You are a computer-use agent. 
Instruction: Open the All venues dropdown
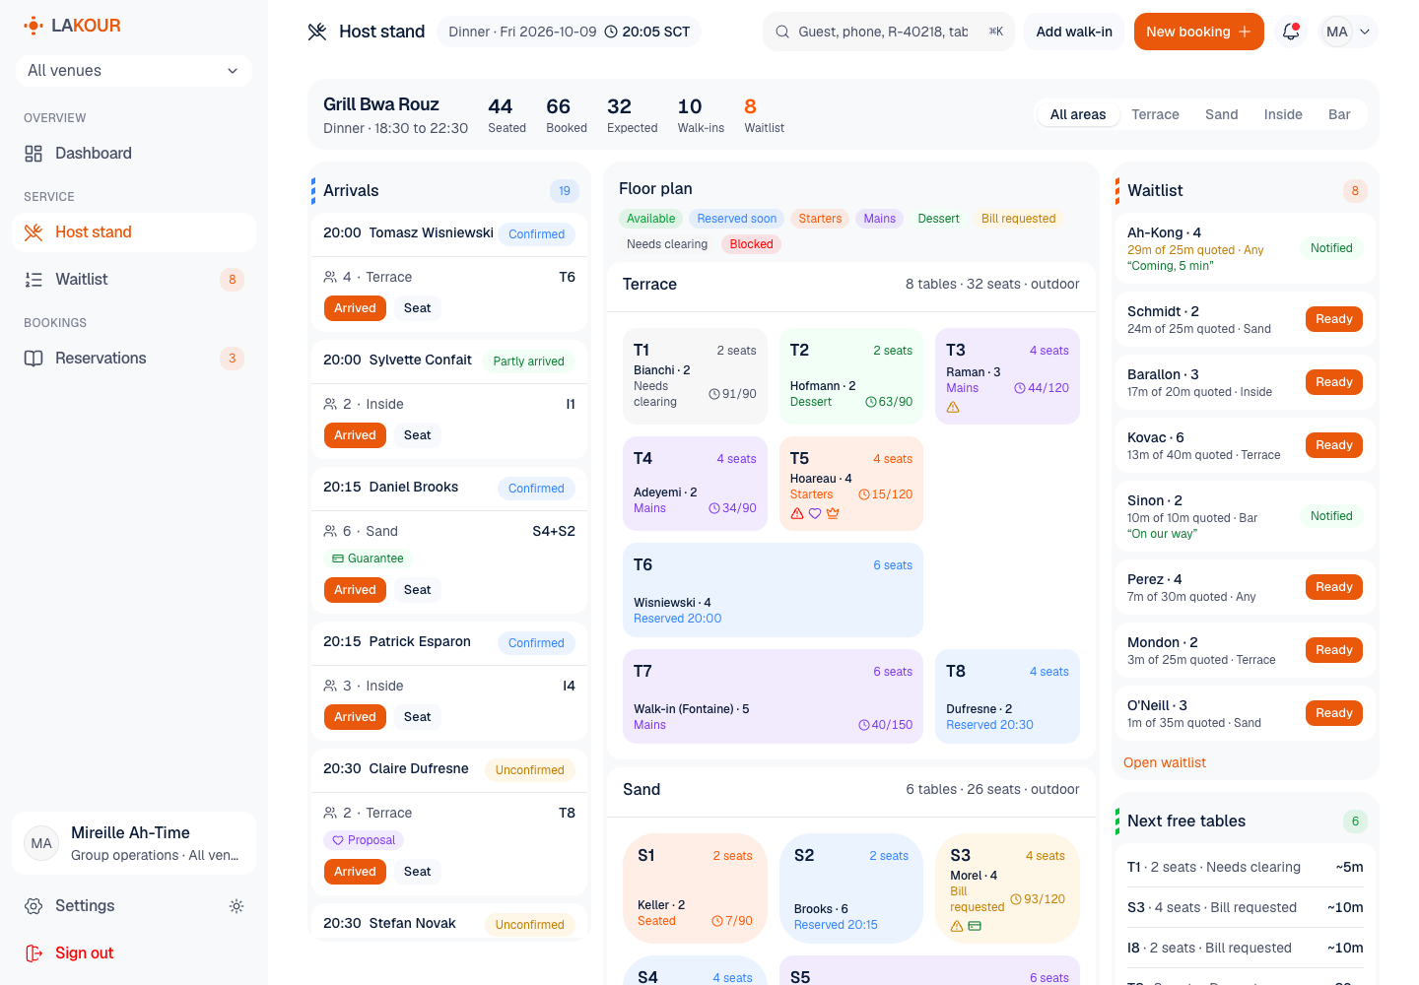[x=134, y=71]
